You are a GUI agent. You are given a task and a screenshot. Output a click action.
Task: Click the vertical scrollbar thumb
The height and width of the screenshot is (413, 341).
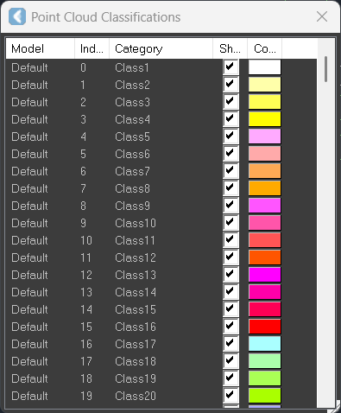[x=325, y=69]
